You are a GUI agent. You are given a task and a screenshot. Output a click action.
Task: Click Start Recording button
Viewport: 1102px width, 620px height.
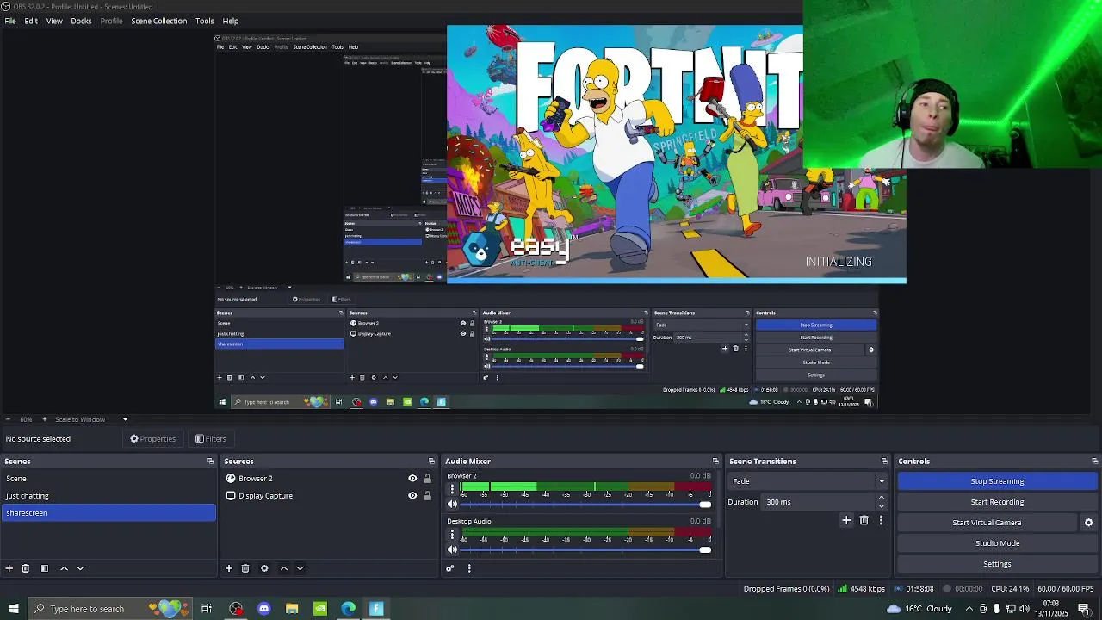[x=997, y=502]
